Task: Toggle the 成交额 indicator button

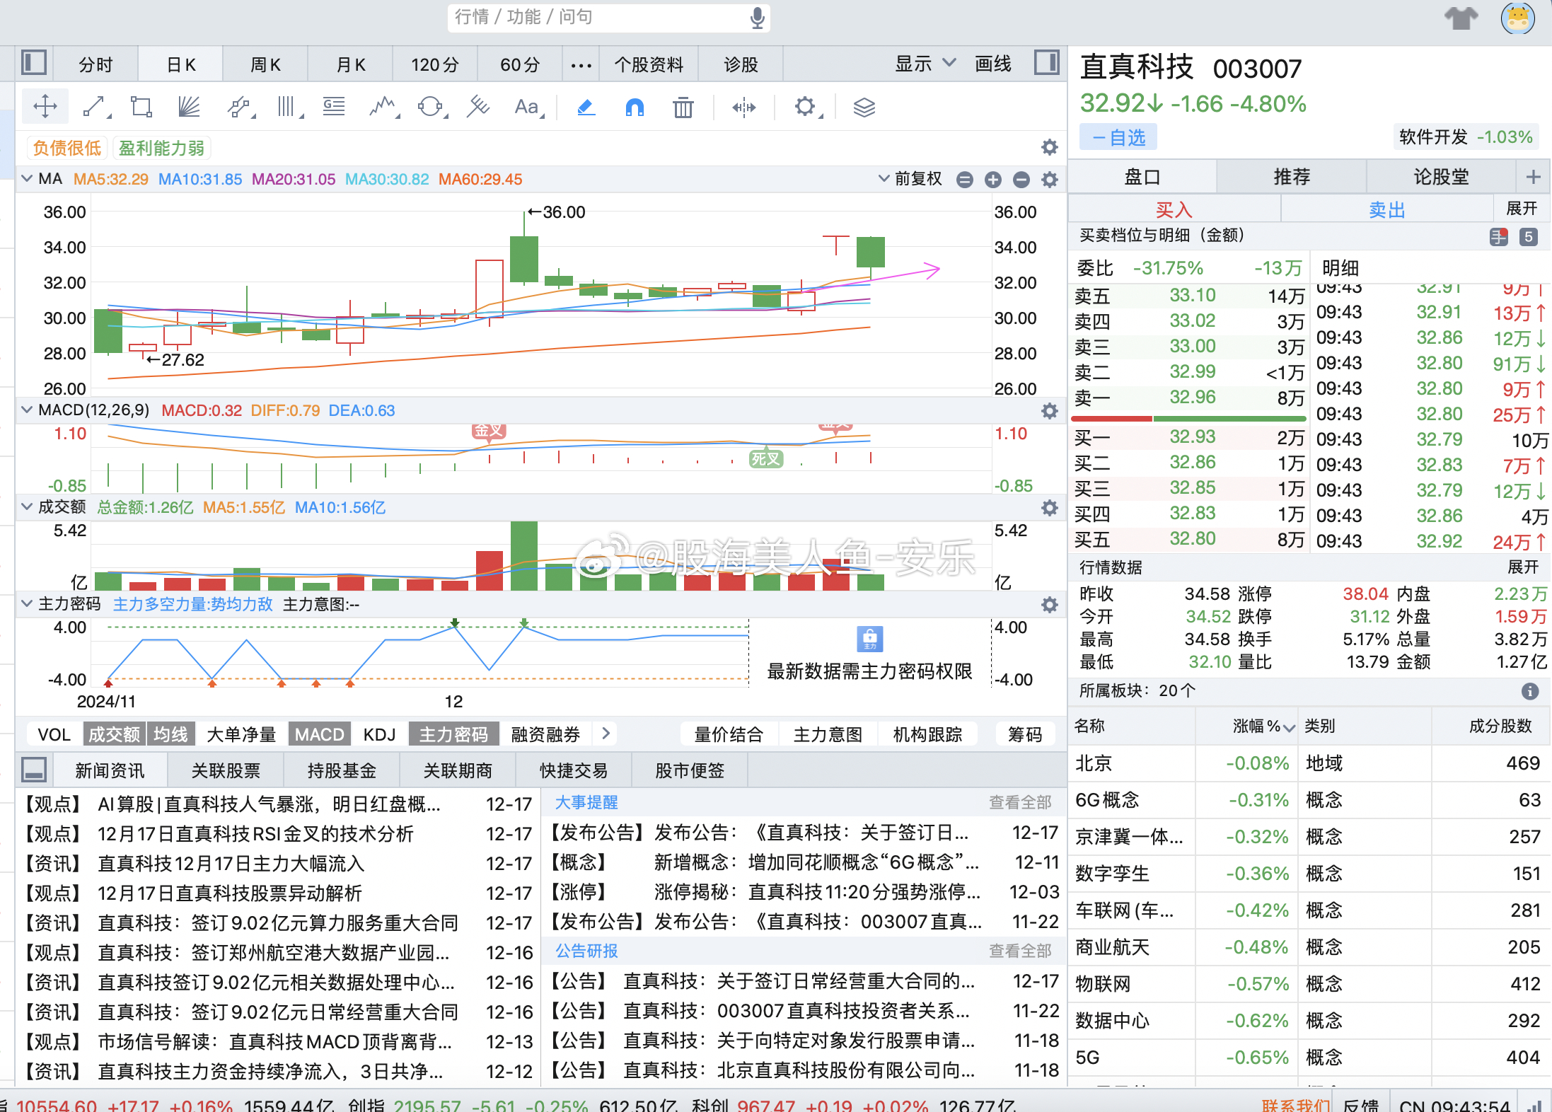Action: [114, 734]
